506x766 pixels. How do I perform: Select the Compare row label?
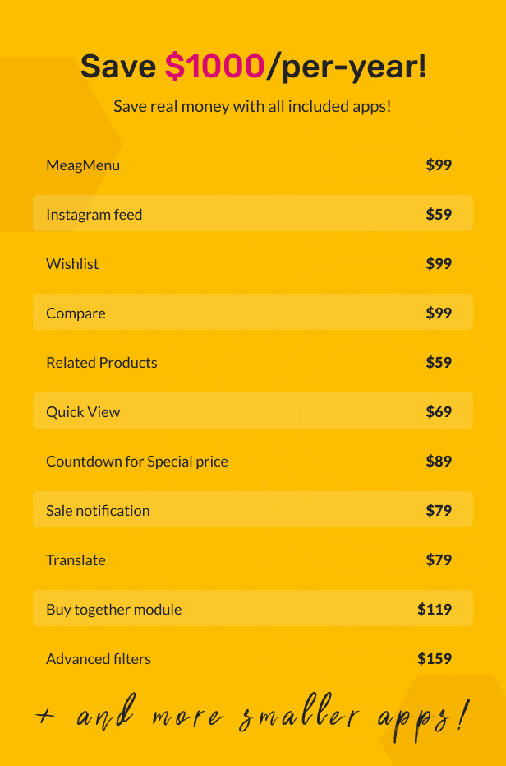pos(76,313)
